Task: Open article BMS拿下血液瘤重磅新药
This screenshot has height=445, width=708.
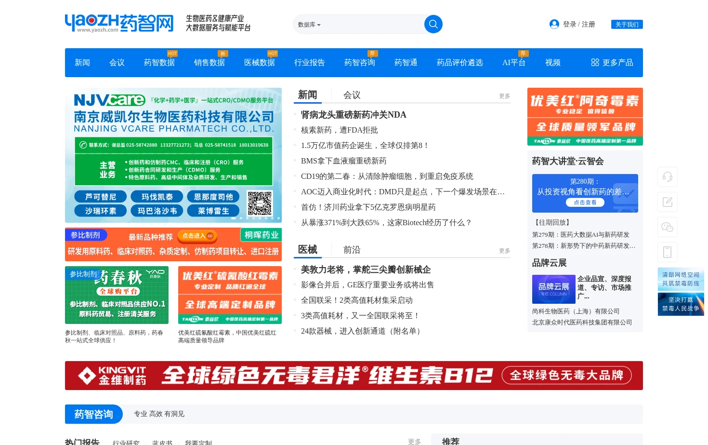Action: point(344,161)
